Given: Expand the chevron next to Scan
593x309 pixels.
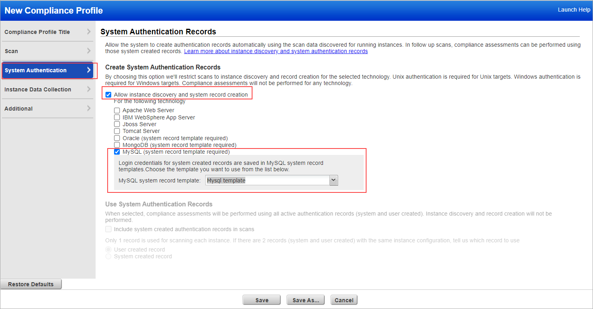Looking at the screenshot, I should [x=90, y=51].
